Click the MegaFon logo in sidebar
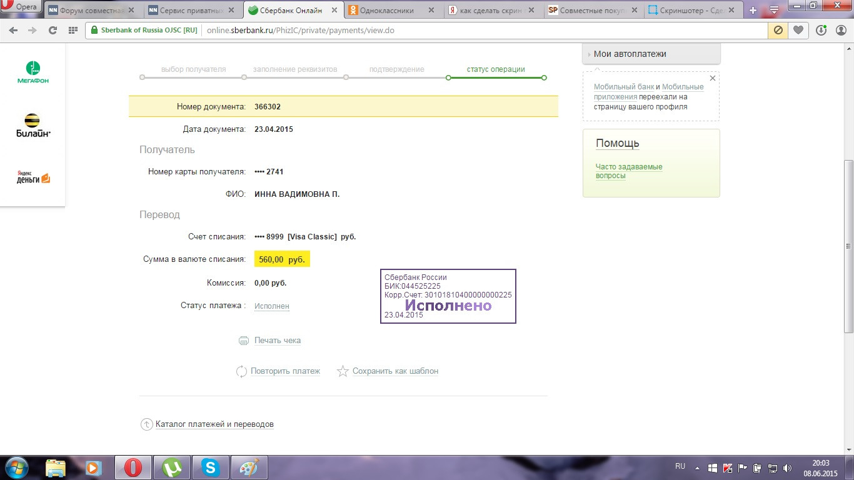Image resolution: width=854 pixels, height=480 pixels. point(33,72)
